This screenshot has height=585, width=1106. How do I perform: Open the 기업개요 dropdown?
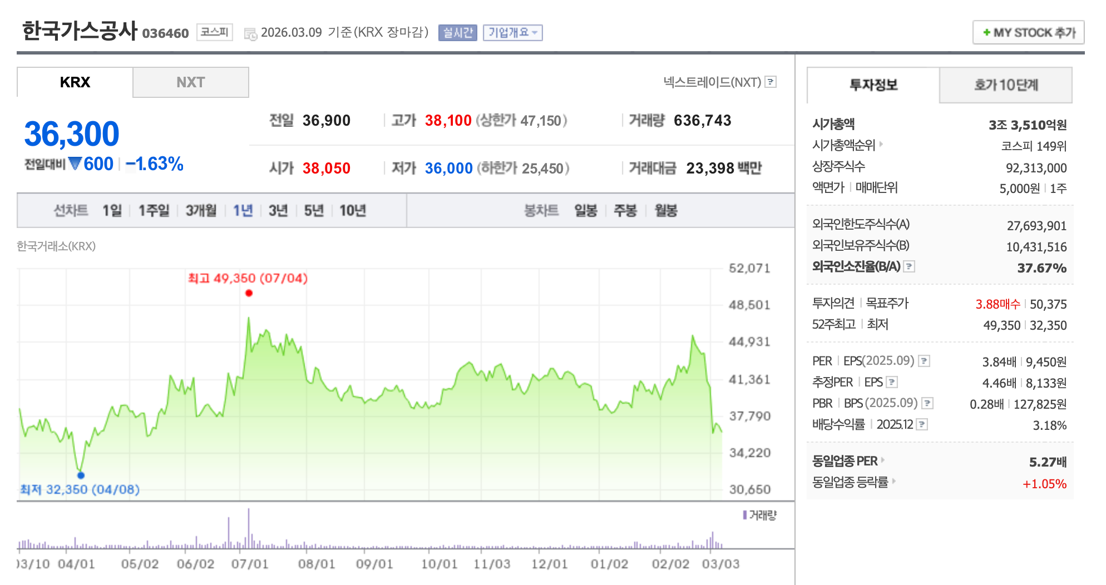[x=512, y=33]
